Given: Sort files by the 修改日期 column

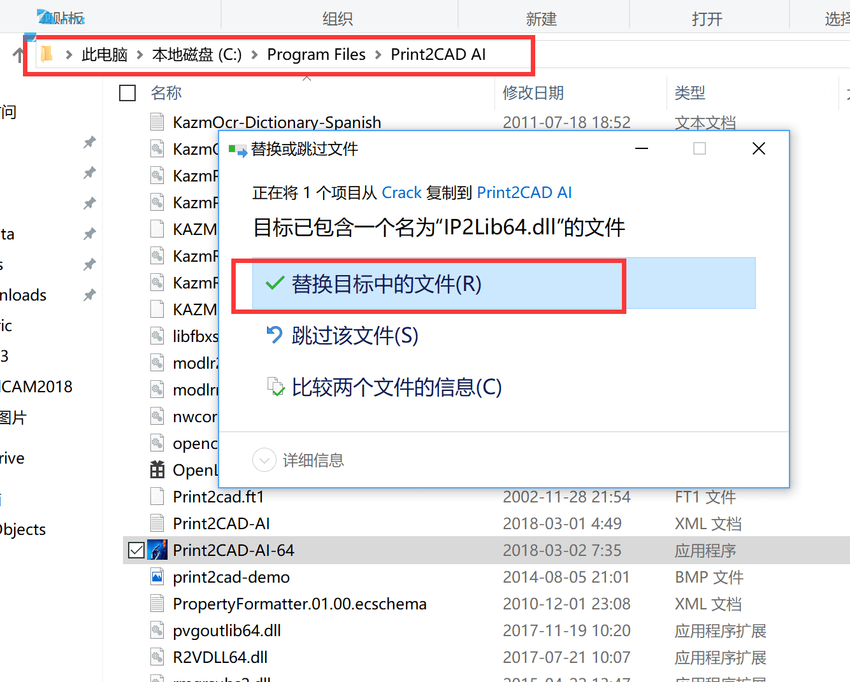Looking at the screenshot, I should tap(533, 93).
